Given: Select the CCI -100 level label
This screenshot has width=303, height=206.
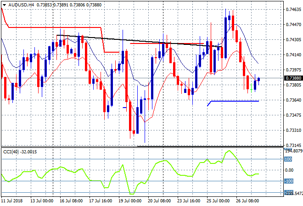Looking at the screenshot, I should [x=289, y=181].
